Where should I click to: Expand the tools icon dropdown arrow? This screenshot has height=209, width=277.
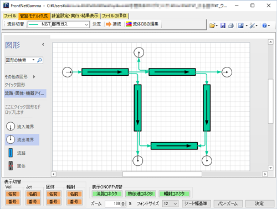click(257, 25)
